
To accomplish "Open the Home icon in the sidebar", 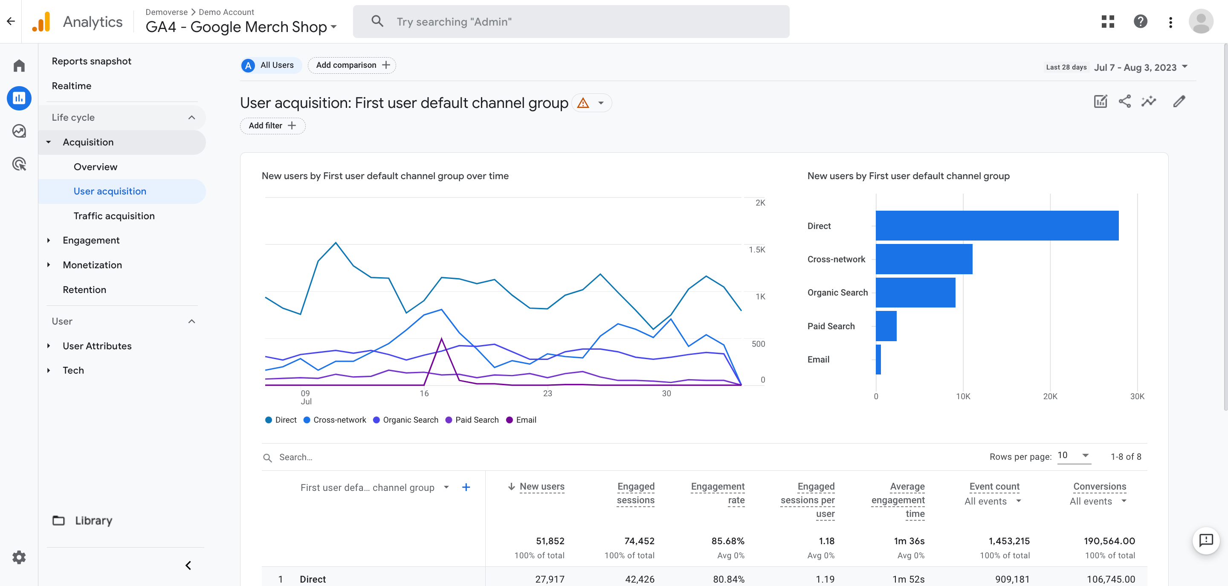I will (x=19, y=65).
